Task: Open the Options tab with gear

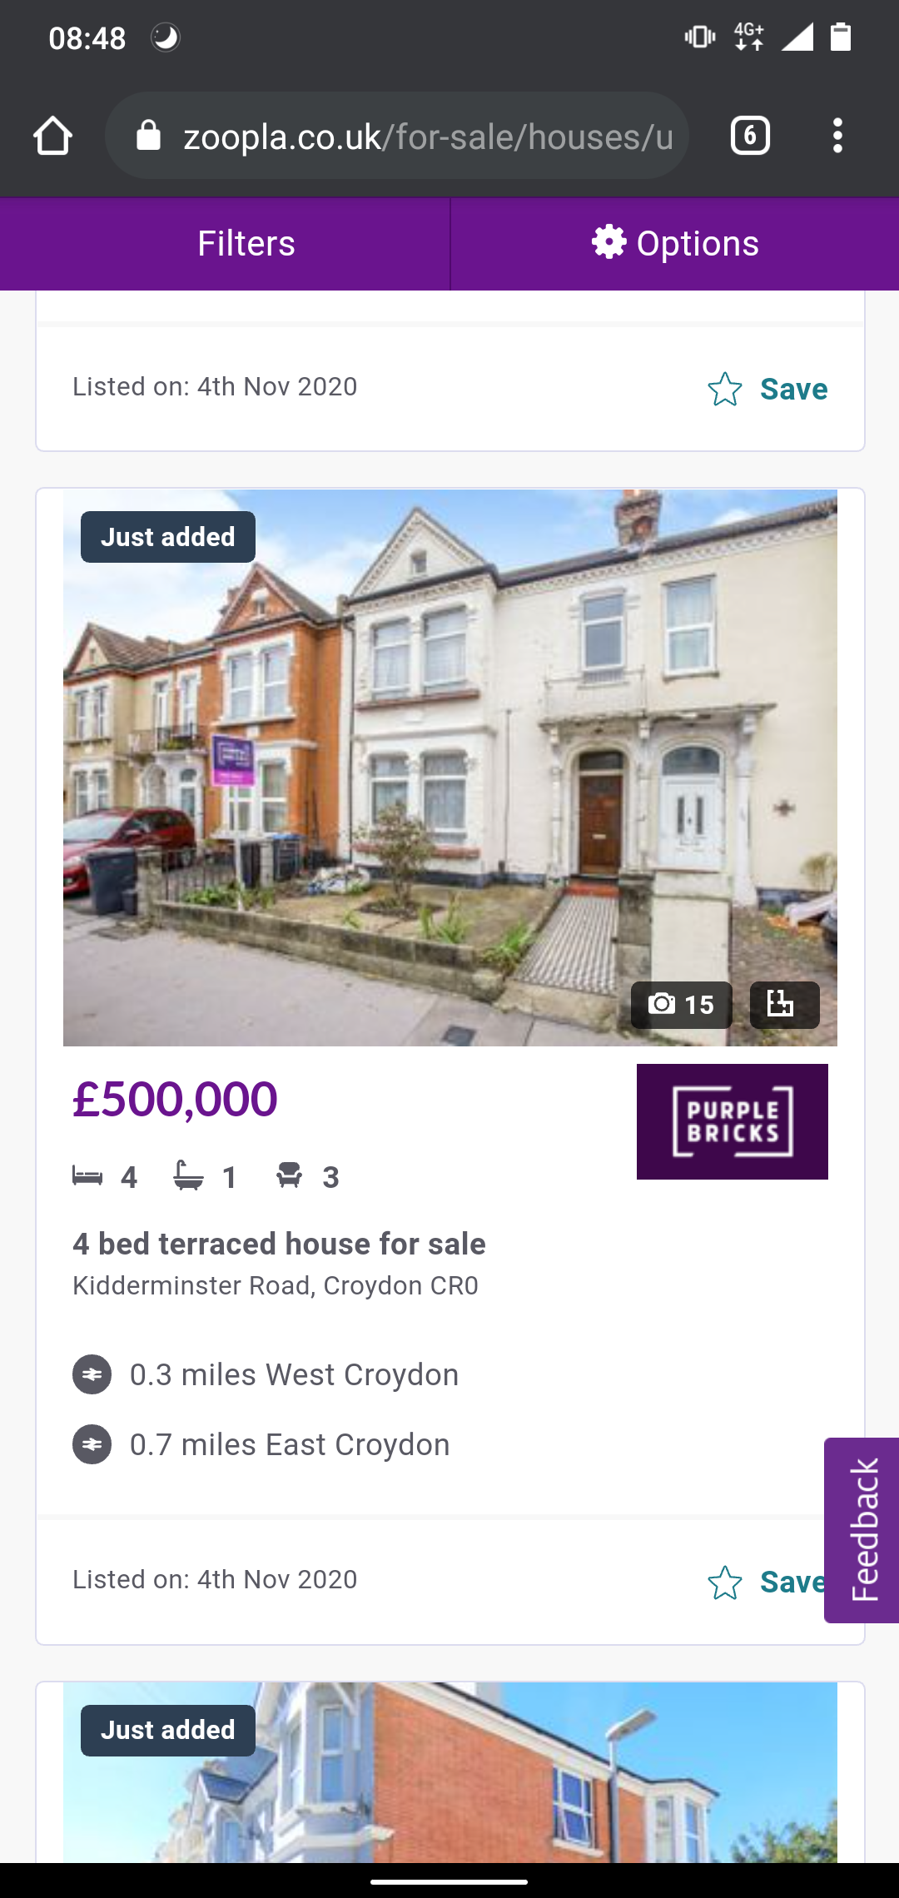Action: (x=675, y=244)
